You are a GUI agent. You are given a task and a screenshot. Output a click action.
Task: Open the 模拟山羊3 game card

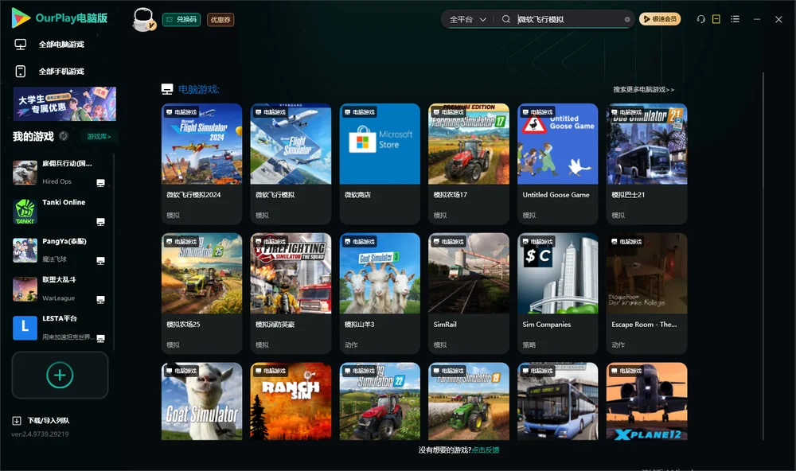click(380, 294)
